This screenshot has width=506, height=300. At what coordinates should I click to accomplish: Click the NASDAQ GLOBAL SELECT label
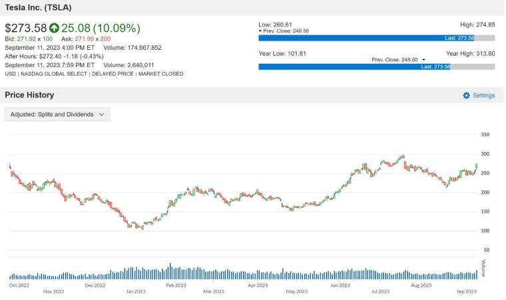54,74
